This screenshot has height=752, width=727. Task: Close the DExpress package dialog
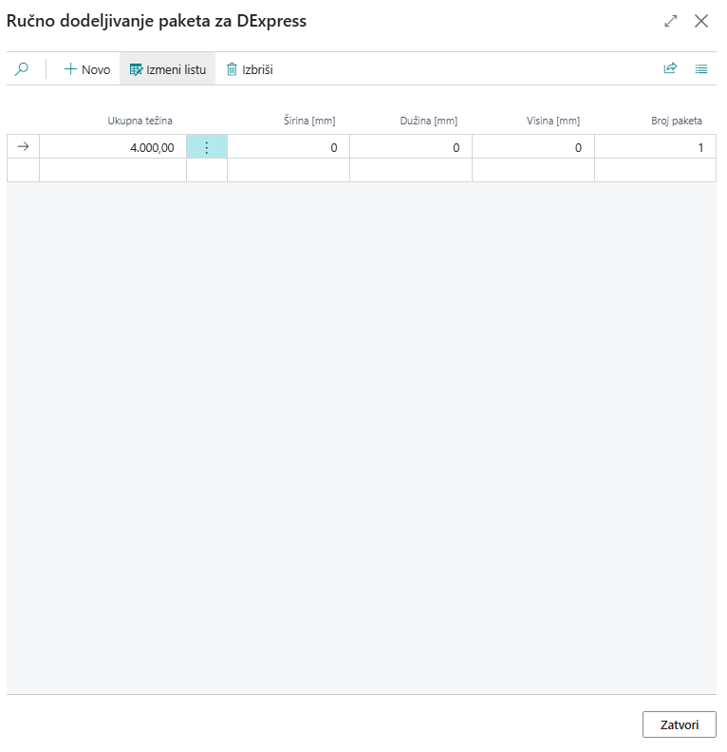pos(701,21)
